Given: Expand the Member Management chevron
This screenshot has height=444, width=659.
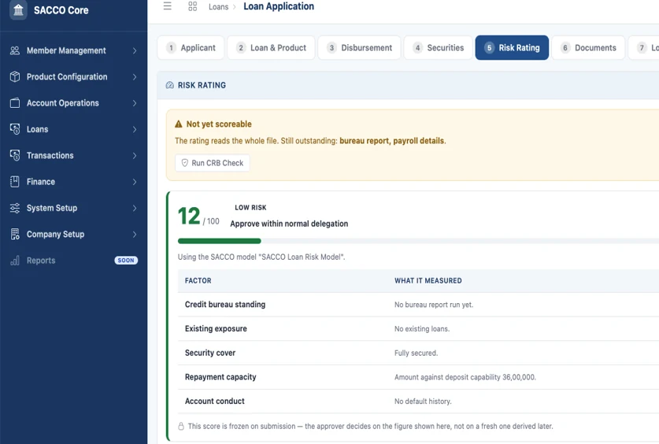Looking at the screenshot, I should pos(135,51).
